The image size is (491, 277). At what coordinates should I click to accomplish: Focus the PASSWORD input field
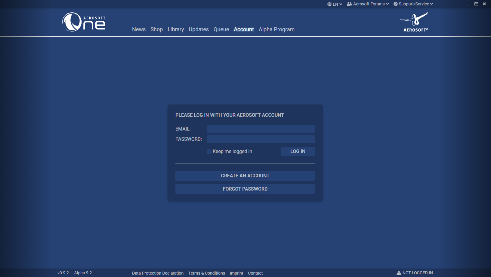click(261, 139)
